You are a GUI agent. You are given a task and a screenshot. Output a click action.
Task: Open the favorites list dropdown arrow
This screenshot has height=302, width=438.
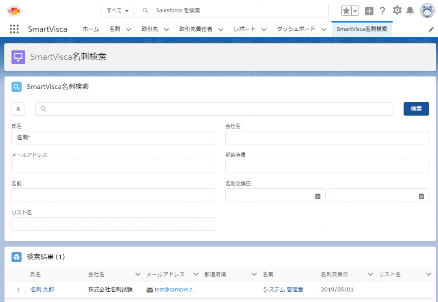(x=355, y=11)
